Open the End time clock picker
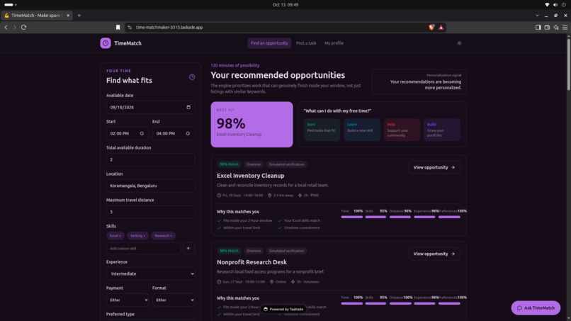 click(x=188, y=133)
